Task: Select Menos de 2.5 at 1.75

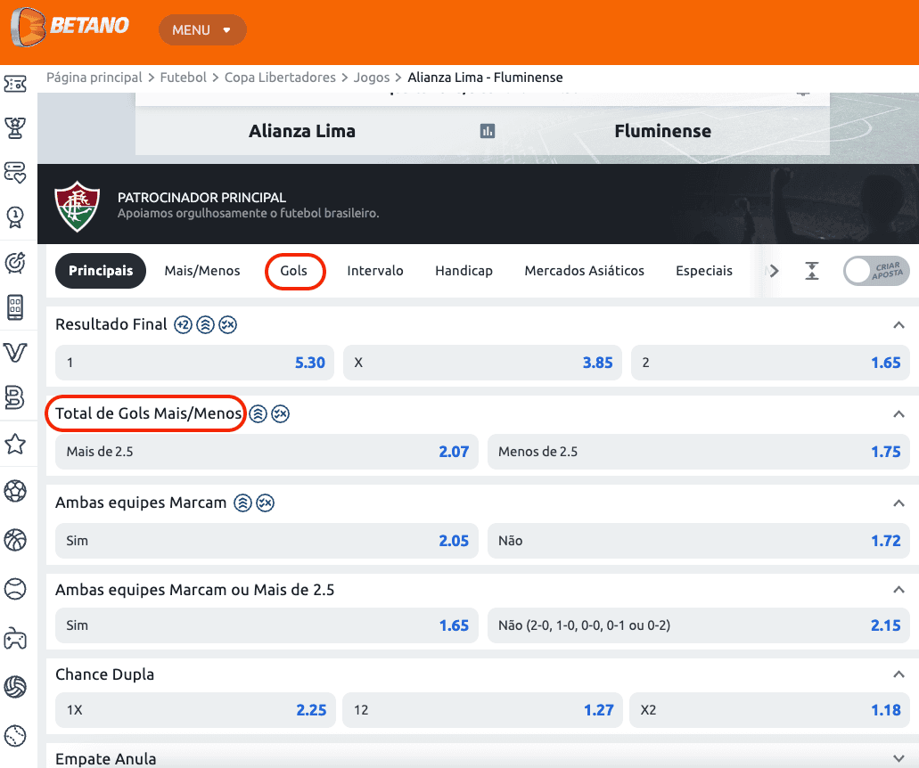Action: click(x=699, y=452)
